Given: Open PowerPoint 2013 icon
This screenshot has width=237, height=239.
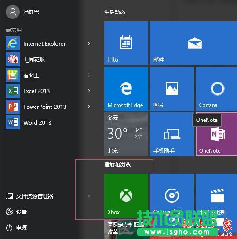Looking at the screenshot, I should (13, 107).
